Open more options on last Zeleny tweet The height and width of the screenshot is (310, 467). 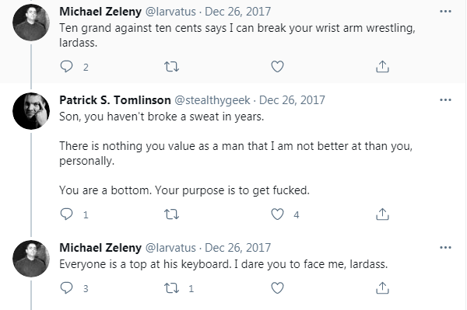[x=445, y=247]
